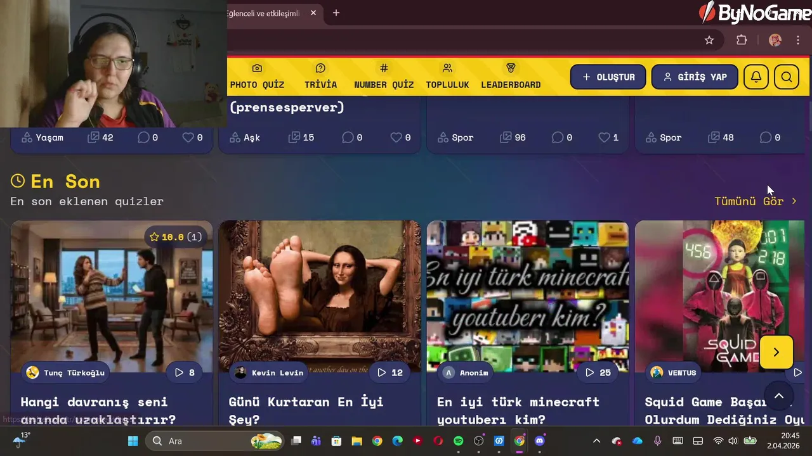Click the 96 questions icon on Spor card
The width and height of the screenshot is (812, 456).
pyautogui.click(x=506, y=137)
